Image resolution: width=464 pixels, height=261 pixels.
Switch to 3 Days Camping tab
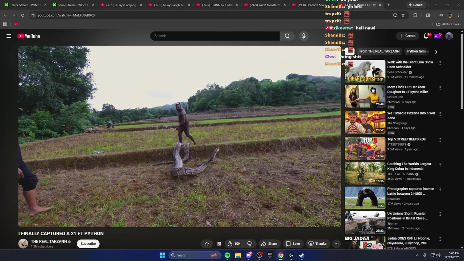pos(120,5)
